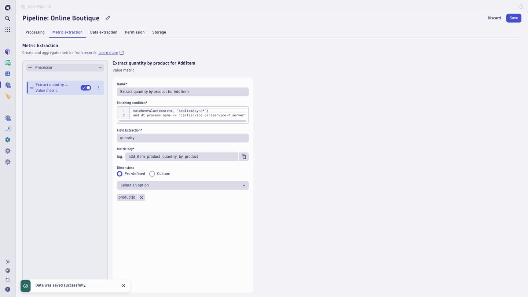This screenshot has height=297, width=528.
Task: Dismiss the saved successfully notification
Action: pos(123,285)
